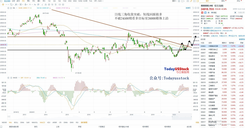
Task: Open drawing tools settings gear
Action: tap(63, 5)
